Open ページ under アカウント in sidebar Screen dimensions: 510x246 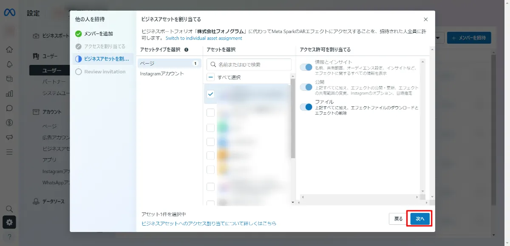tap(49, 126)
